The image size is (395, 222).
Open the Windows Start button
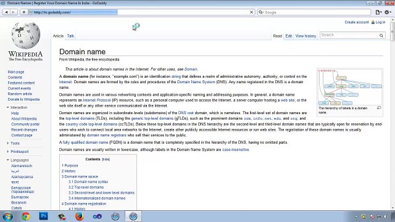point(7,216)
